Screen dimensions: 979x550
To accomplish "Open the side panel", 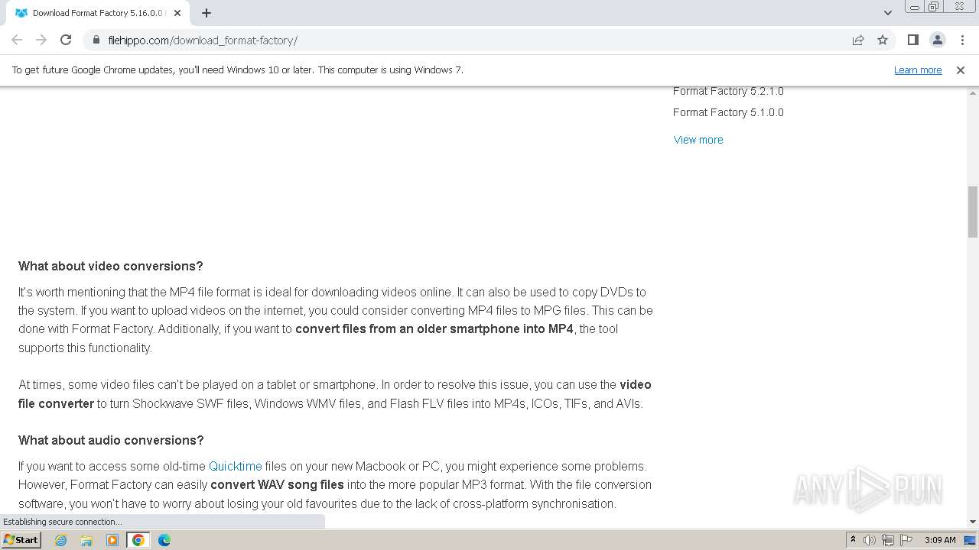I will (912, 40).
